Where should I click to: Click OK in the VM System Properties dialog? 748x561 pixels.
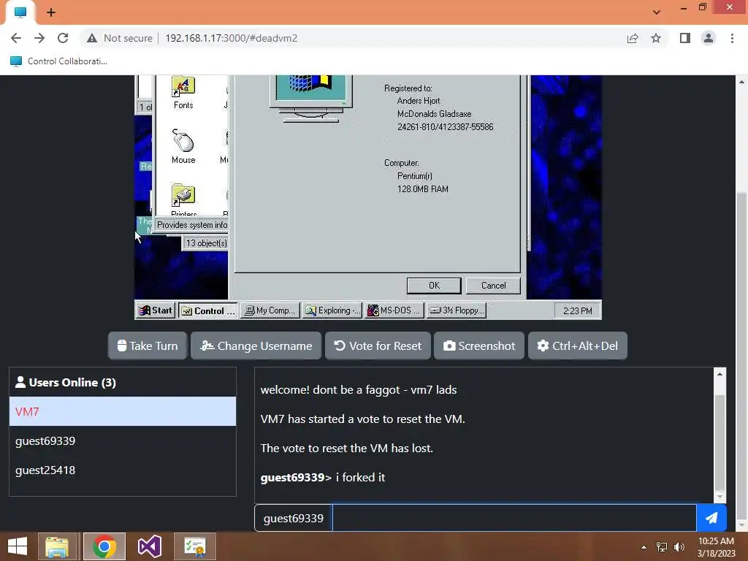tap(434, 286)
